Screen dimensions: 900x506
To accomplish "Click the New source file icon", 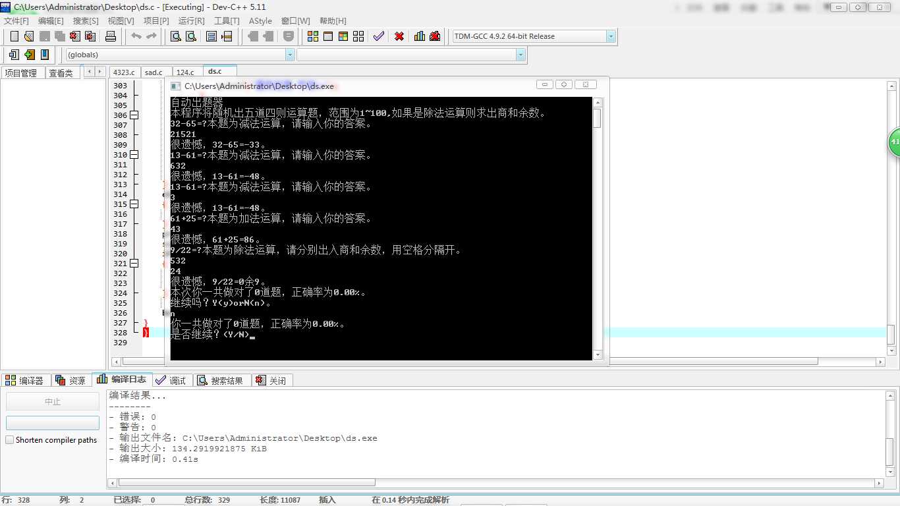I will [x=14, y=36].
